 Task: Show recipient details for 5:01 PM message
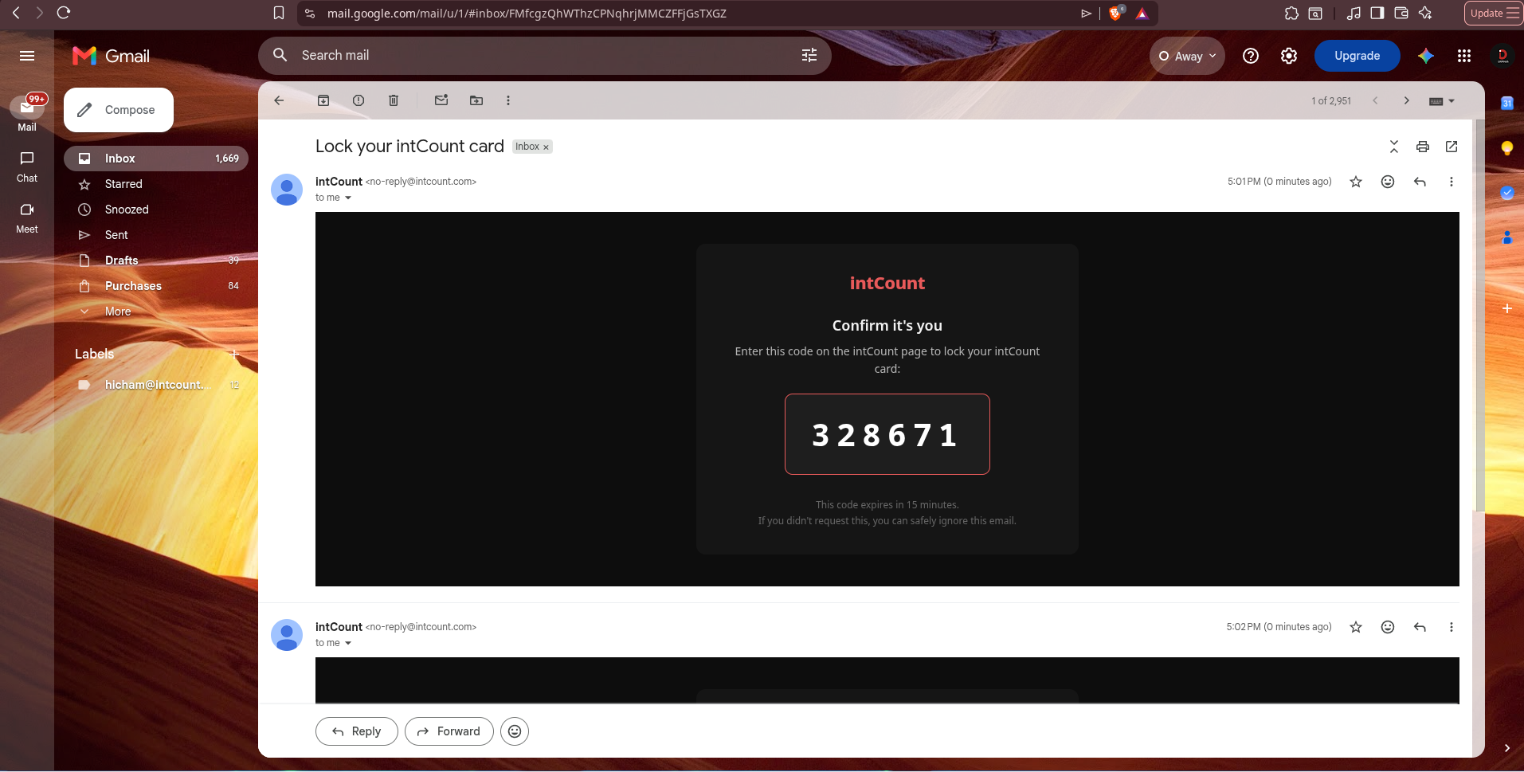[348, 198]
